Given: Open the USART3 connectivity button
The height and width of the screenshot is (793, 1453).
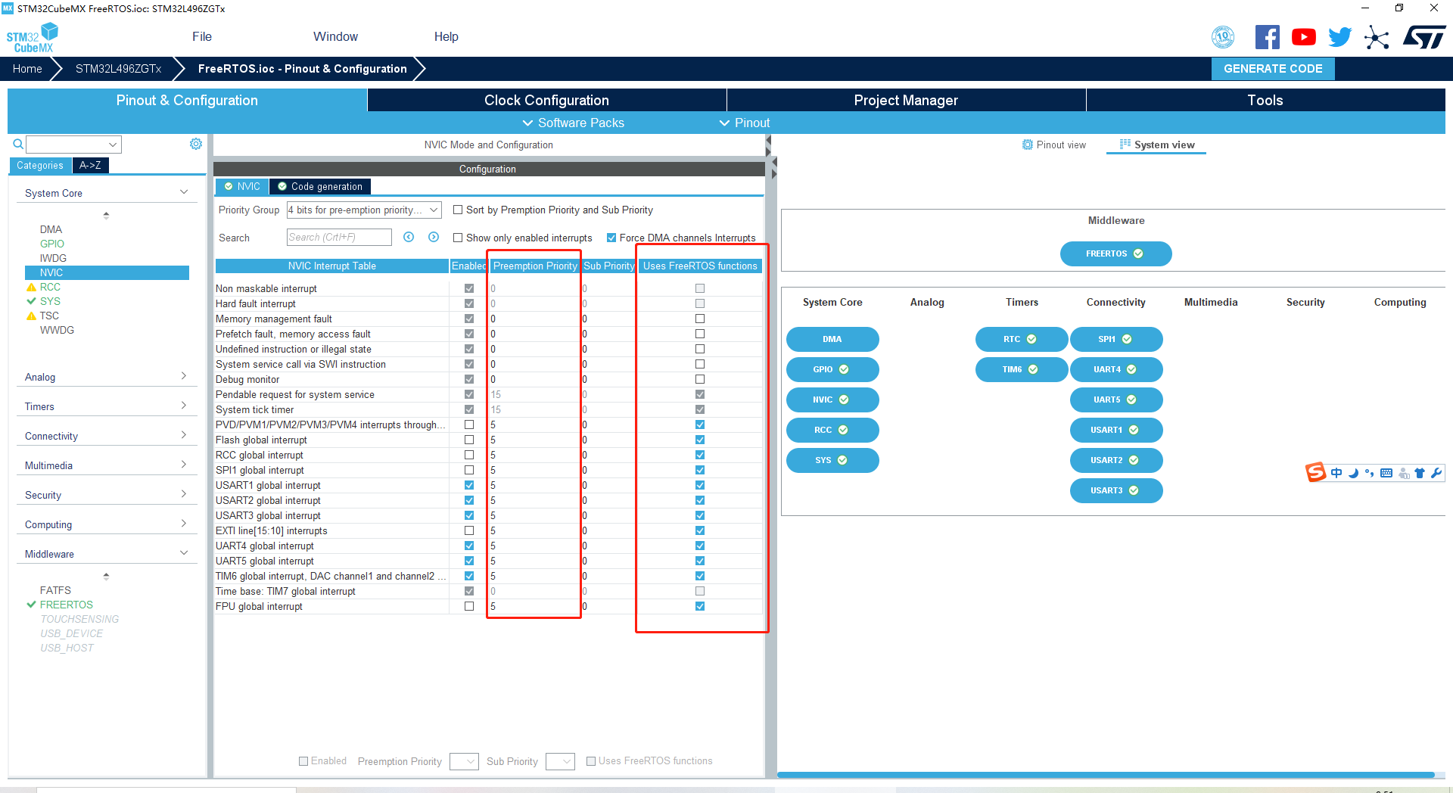Looking at the screenshot, I should coord(1116,490).
